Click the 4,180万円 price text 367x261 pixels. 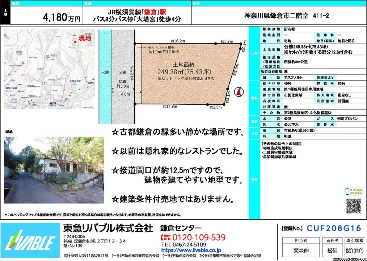tap(62, 17)
